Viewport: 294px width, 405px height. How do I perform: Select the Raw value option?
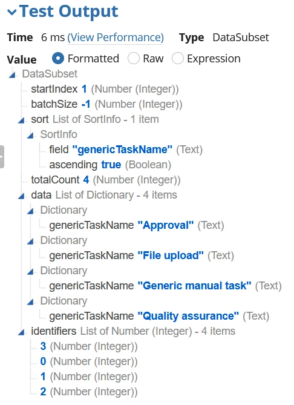[x=134, y=58]
